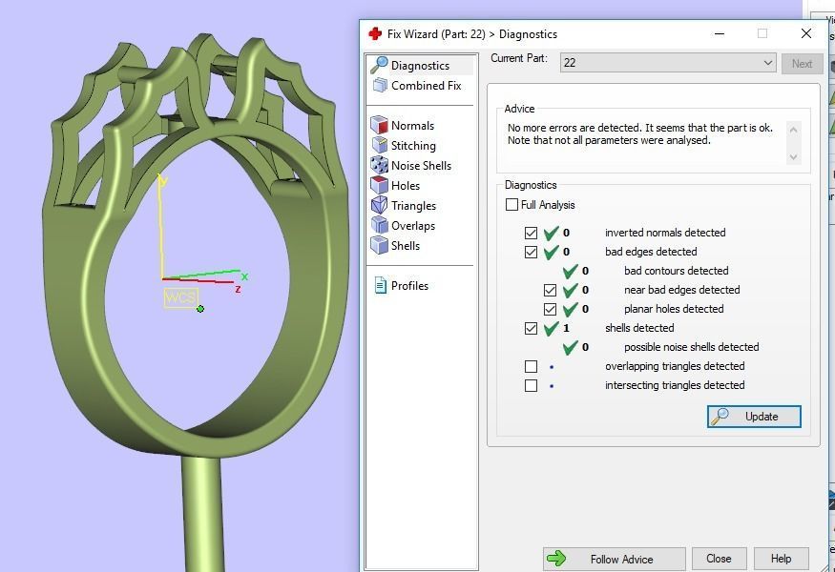Image resolution: width=835 pixels, height=572 pixels.
Task: Click the Triangles icon in sidebar
Action: tap(379, 205)
